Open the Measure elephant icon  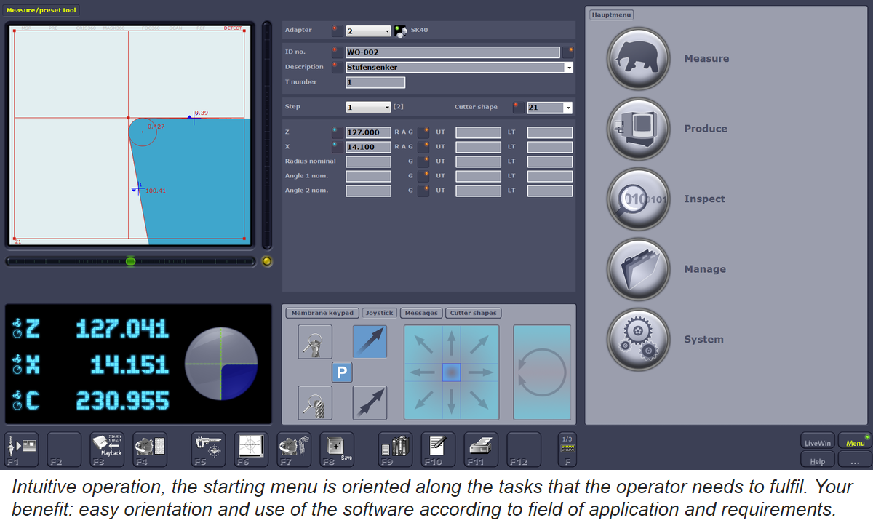[638, 59]
